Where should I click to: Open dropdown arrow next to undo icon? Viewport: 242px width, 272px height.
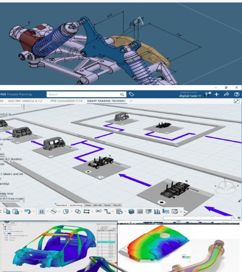(33, 212)
